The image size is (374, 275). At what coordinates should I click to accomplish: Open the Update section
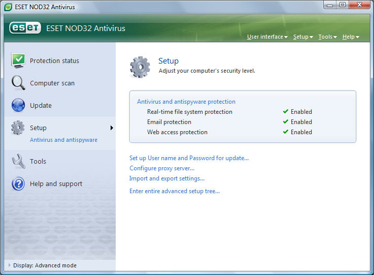[41, 105]
